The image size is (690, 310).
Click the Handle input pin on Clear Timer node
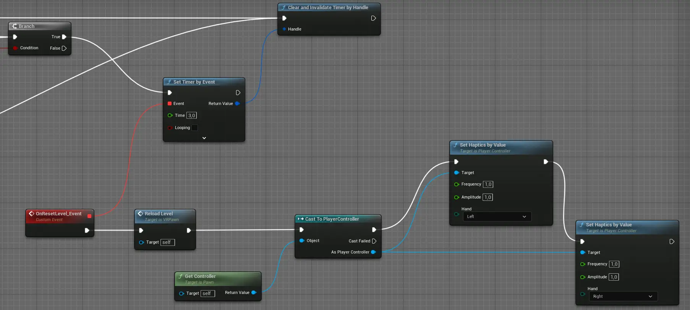[284, 29]
